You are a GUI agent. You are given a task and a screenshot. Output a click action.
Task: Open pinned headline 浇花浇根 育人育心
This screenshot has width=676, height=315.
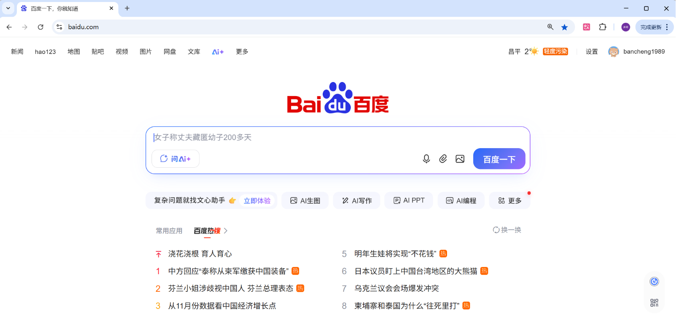[200, 254]
